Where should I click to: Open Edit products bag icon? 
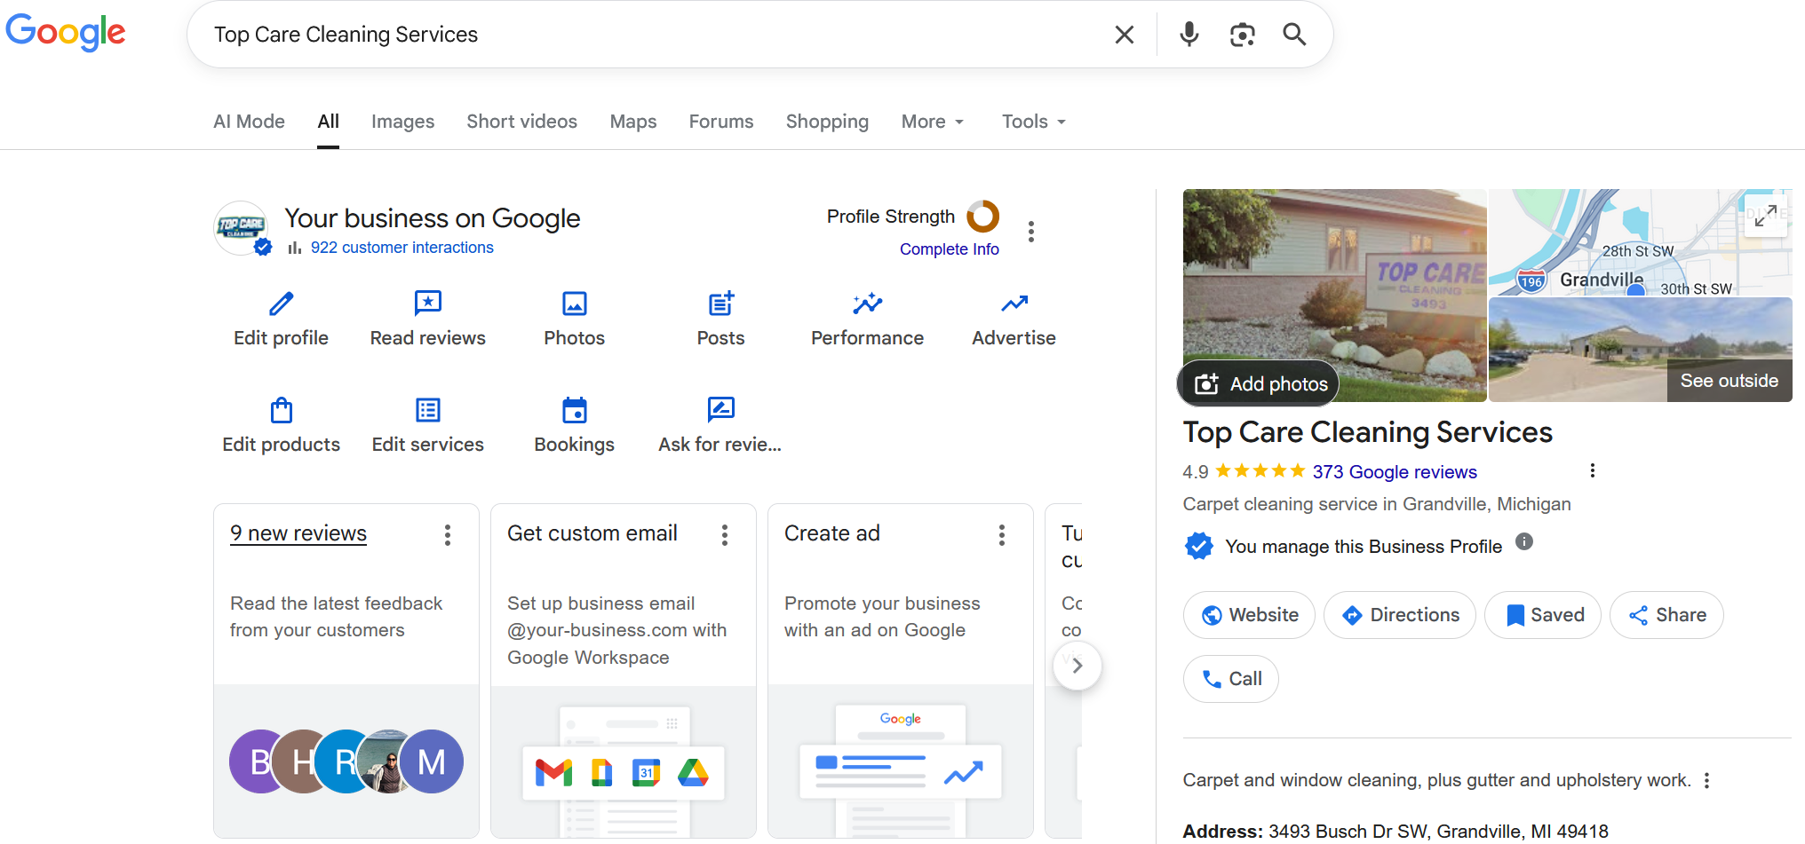(281, 410)
